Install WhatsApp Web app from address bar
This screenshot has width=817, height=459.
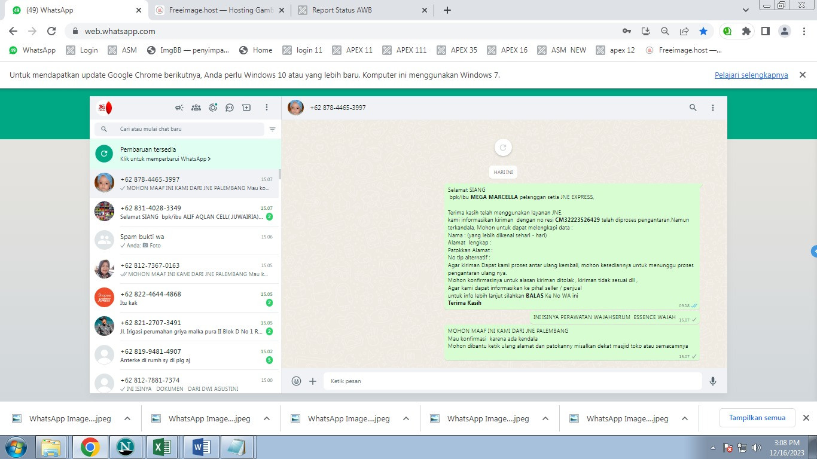pos(646,31)
